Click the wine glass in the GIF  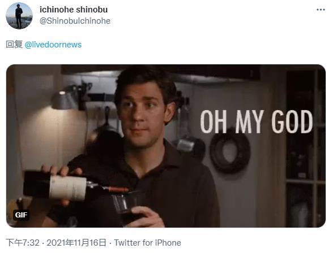click(x=128, y=208)
